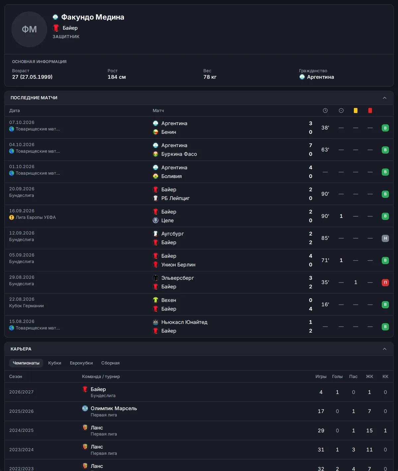Click the ФМ player avatar circle
Viewport: 398px width, 471px height.
(x=29, y=29)
